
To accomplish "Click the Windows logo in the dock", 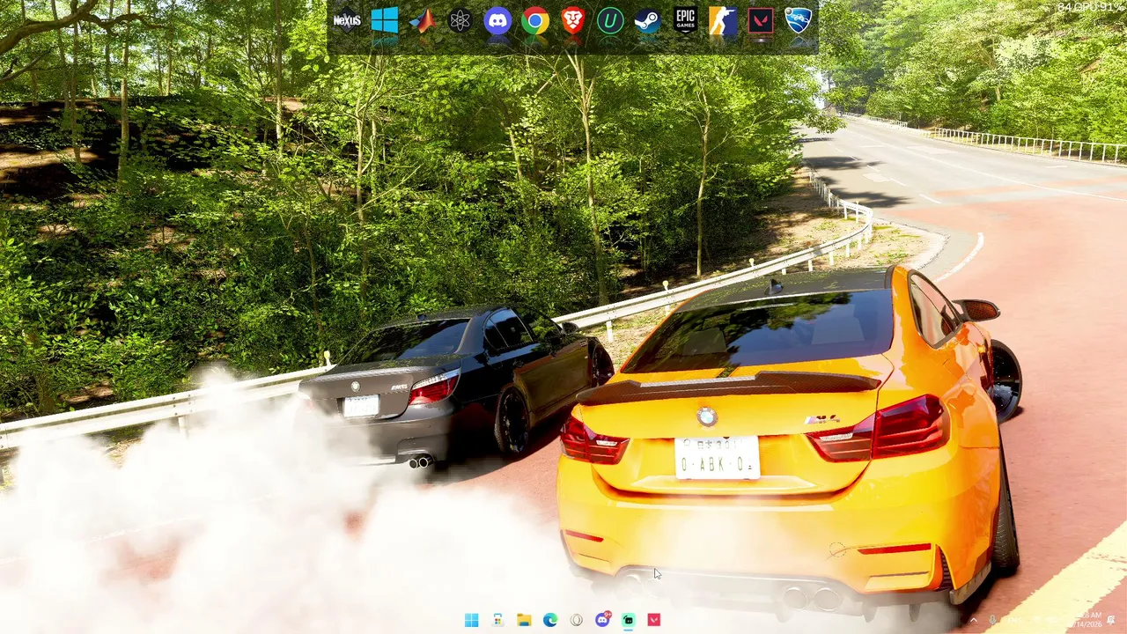I will (384, 20).
